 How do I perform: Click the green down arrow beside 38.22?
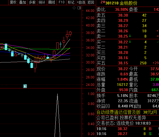tap(130, 42)
